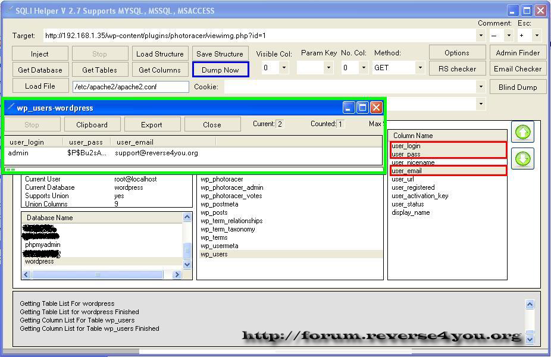Screen dimensions: 551x357
Task: Click database list scroll up arrow
Action: (x=187, y=217)
